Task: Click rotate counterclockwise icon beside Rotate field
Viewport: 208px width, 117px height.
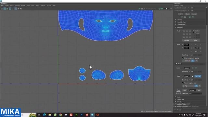Action: tap(193, 68)
